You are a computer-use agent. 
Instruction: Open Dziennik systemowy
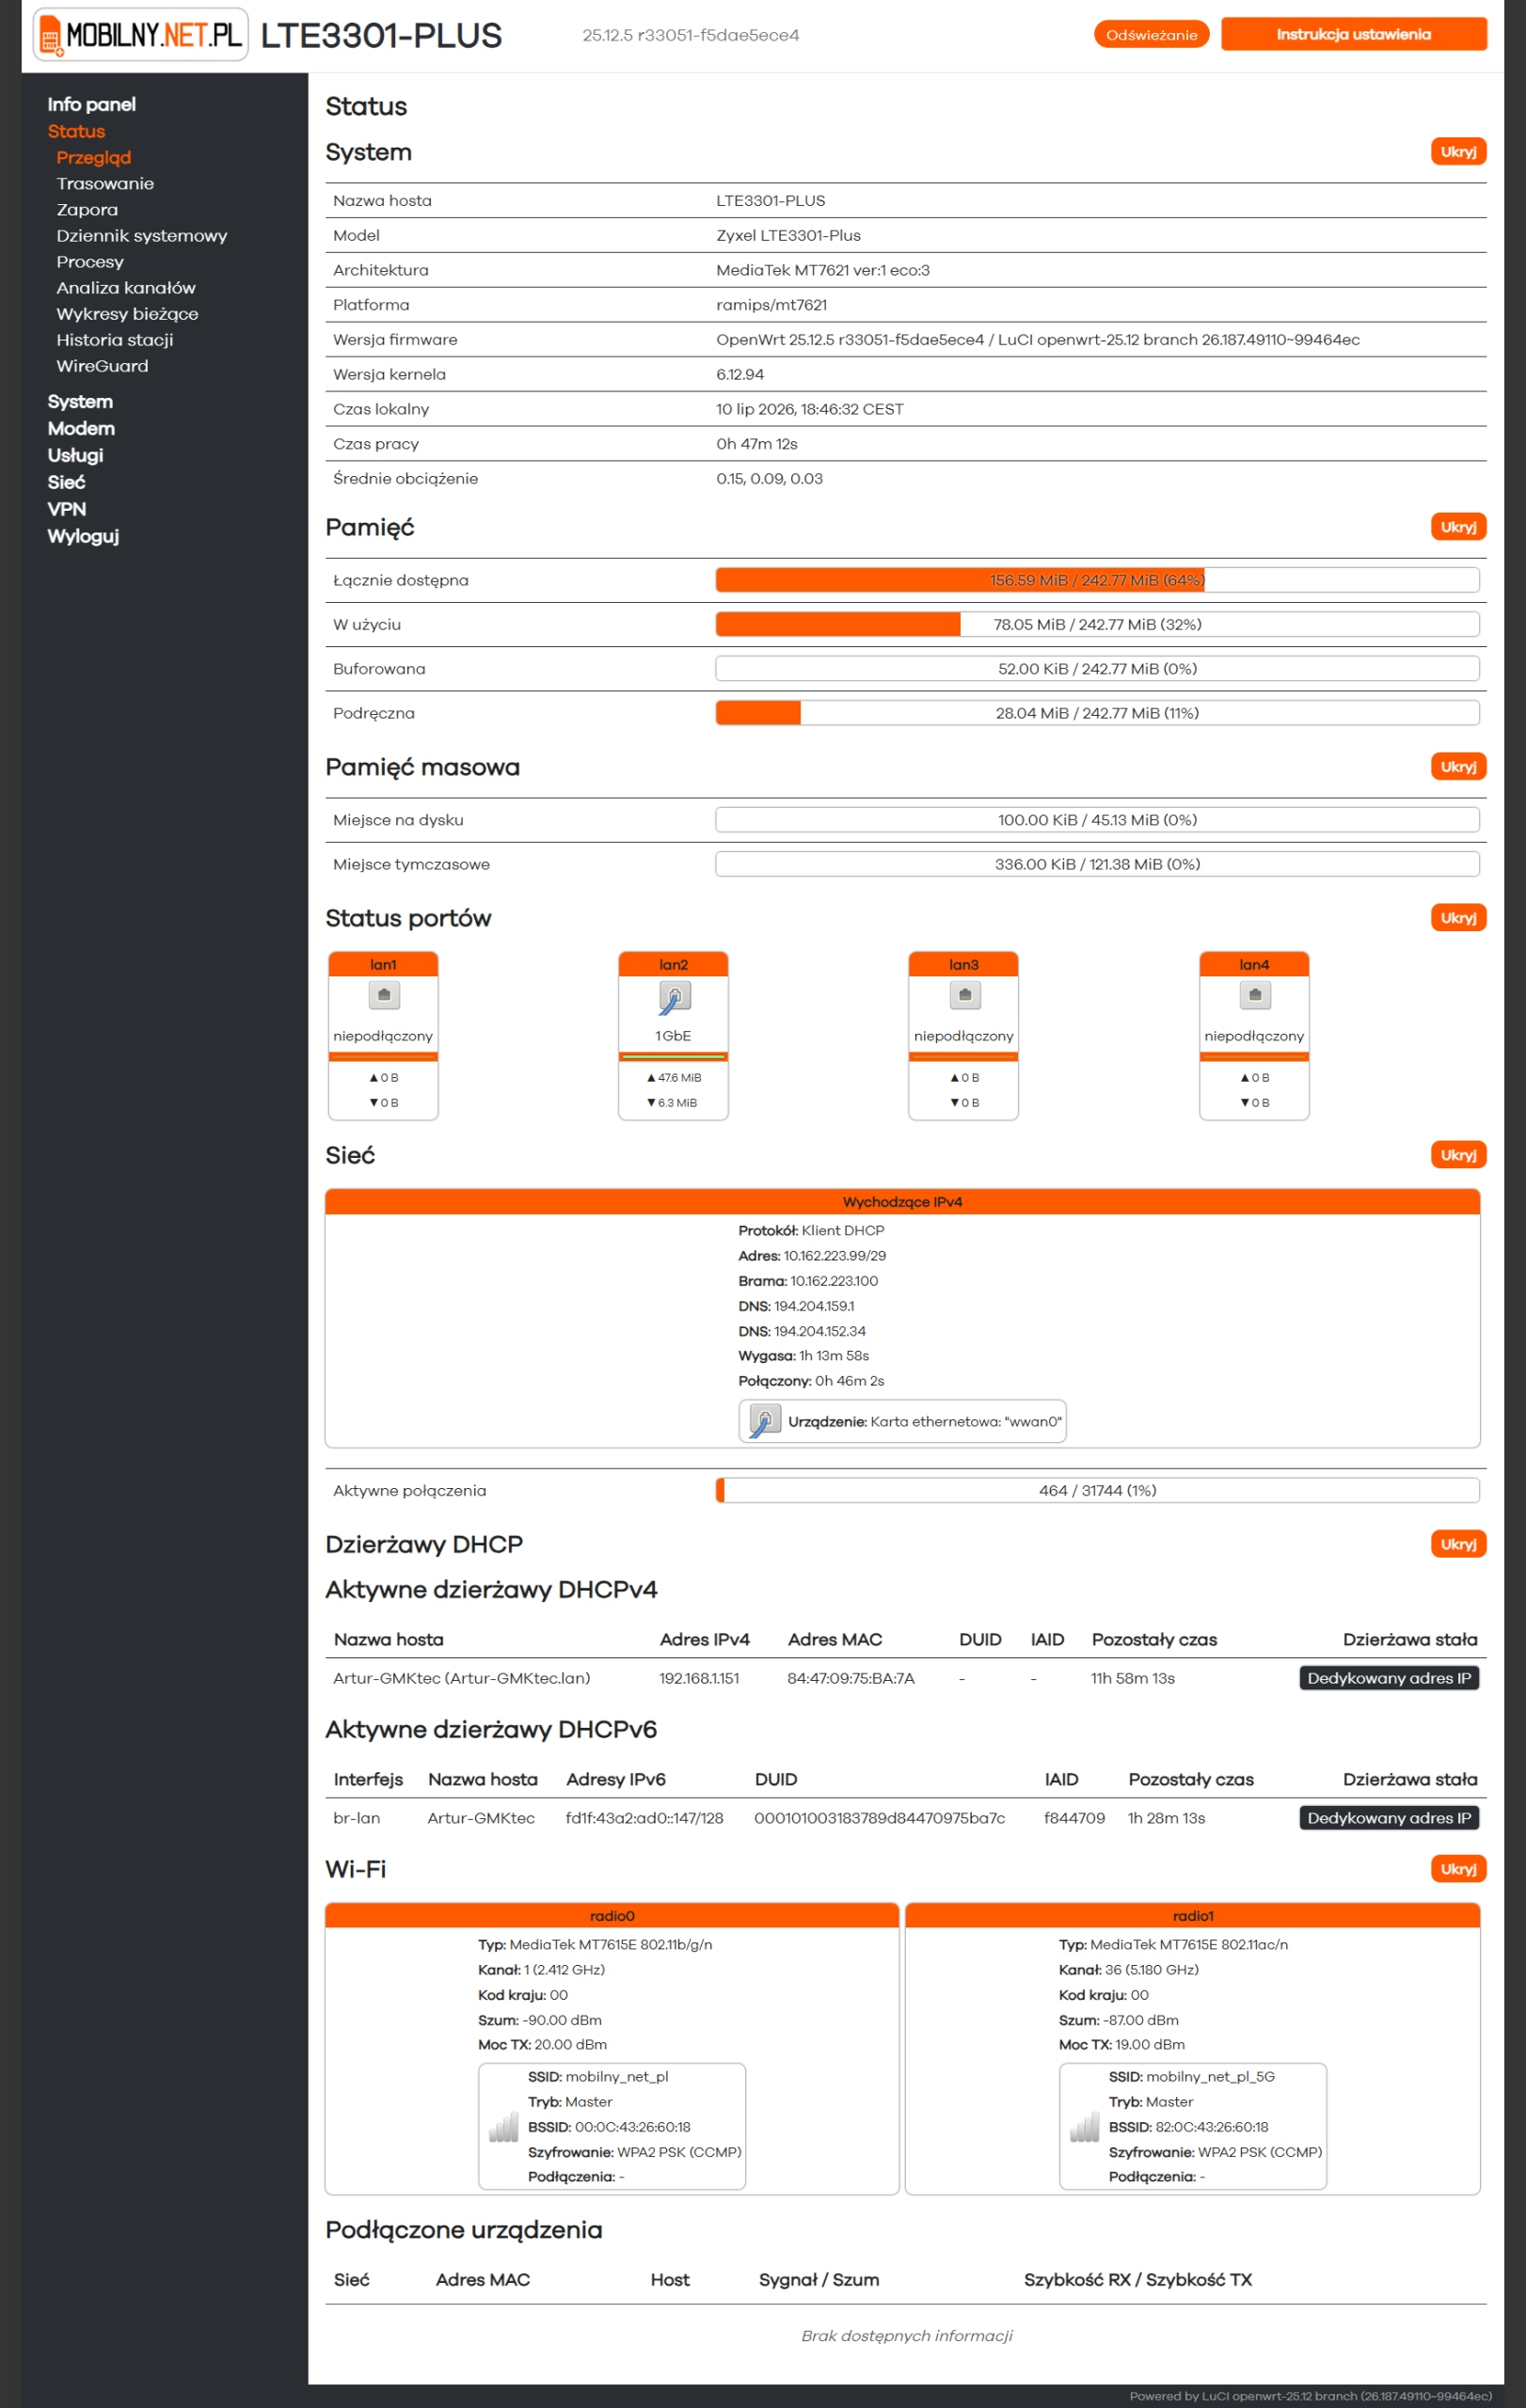(142, 235)
